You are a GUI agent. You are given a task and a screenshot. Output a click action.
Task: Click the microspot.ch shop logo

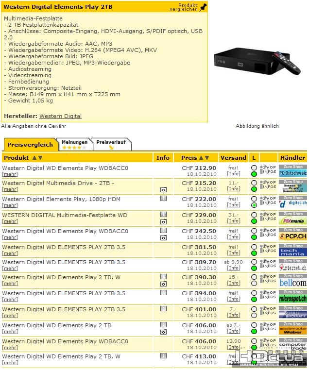point(293,299)
